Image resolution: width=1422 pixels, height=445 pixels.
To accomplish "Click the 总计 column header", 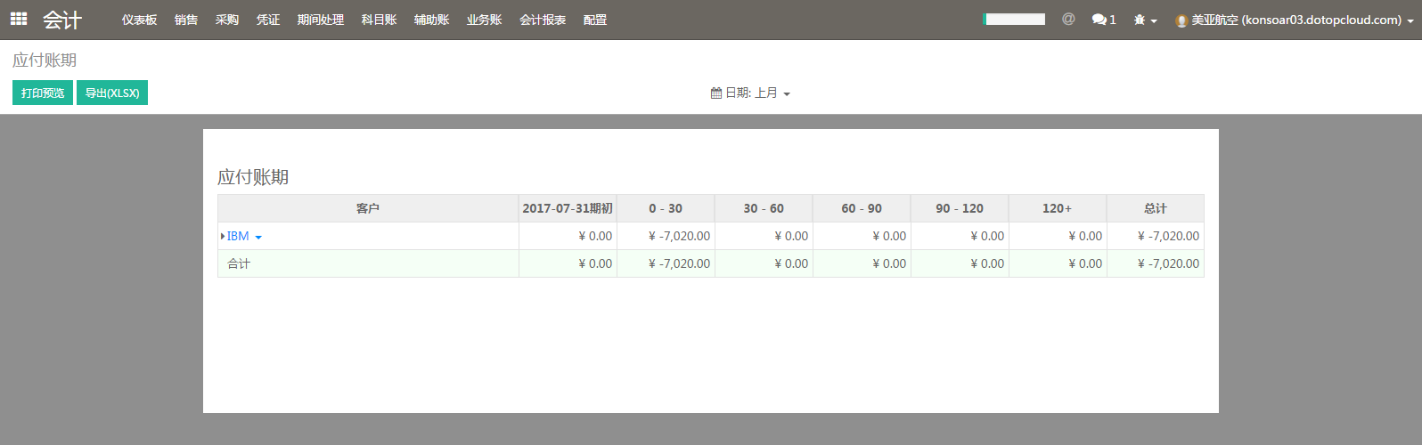I will coord(1156,208).
